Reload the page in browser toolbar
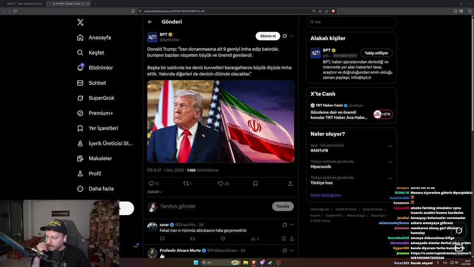Viewport: 474px width, 267px height. tap(15, 11)
